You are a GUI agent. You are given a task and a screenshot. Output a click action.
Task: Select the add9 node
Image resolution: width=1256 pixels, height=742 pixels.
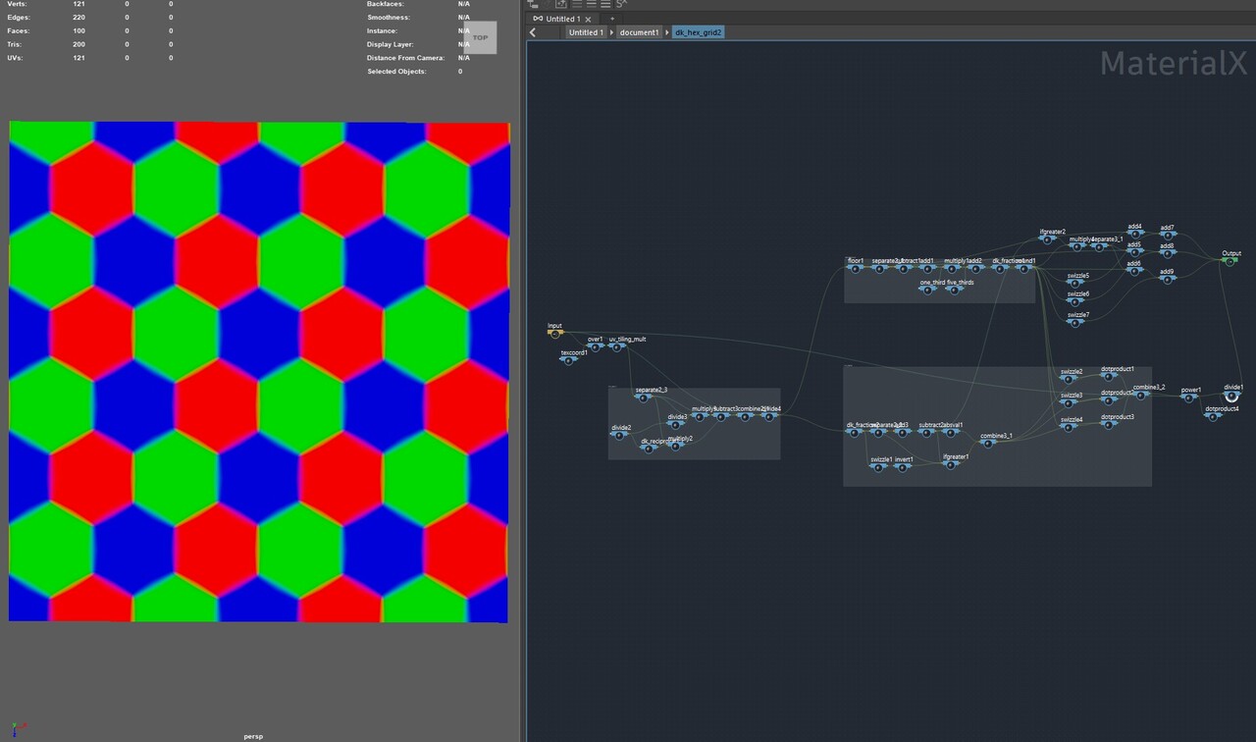coord(1167,279)
